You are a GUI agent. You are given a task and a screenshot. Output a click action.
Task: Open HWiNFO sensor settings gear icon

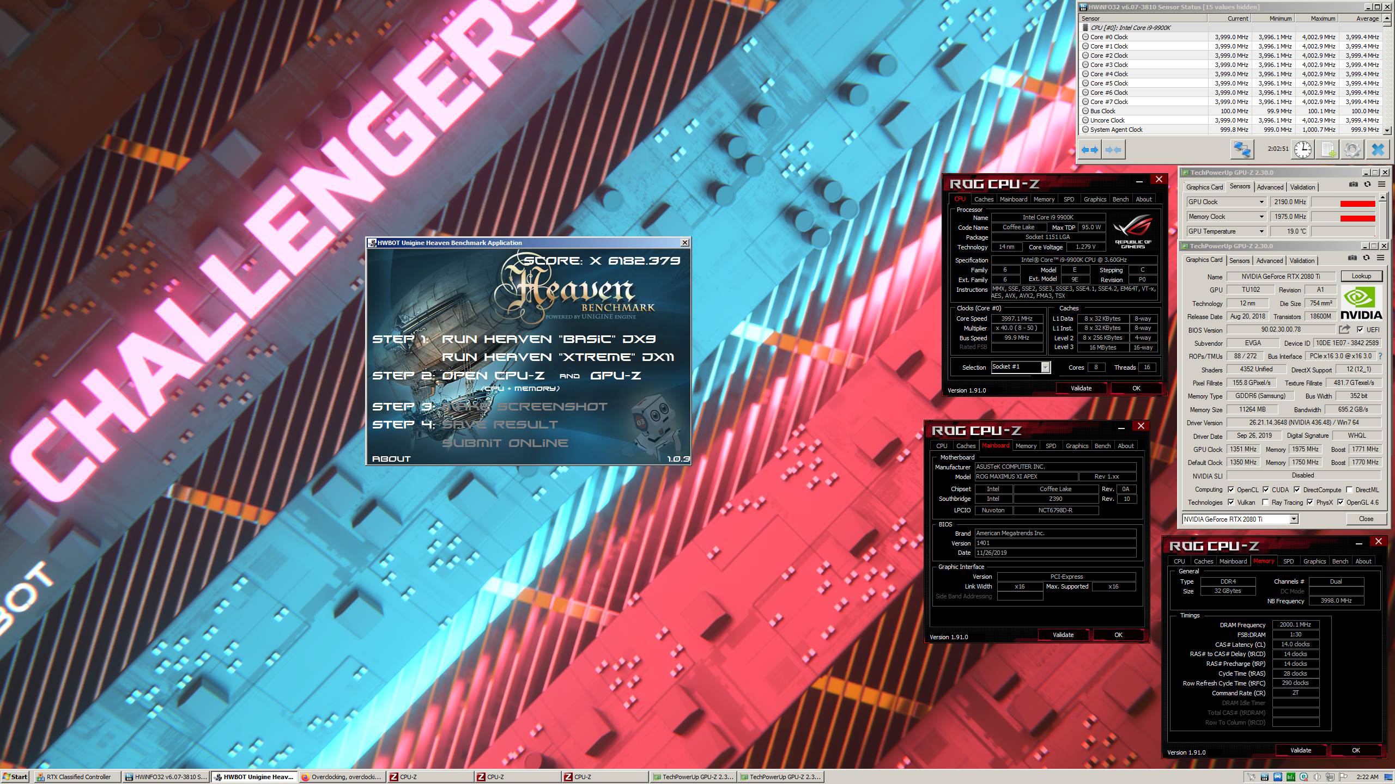pyautogui.click(x=1352, y=150)
